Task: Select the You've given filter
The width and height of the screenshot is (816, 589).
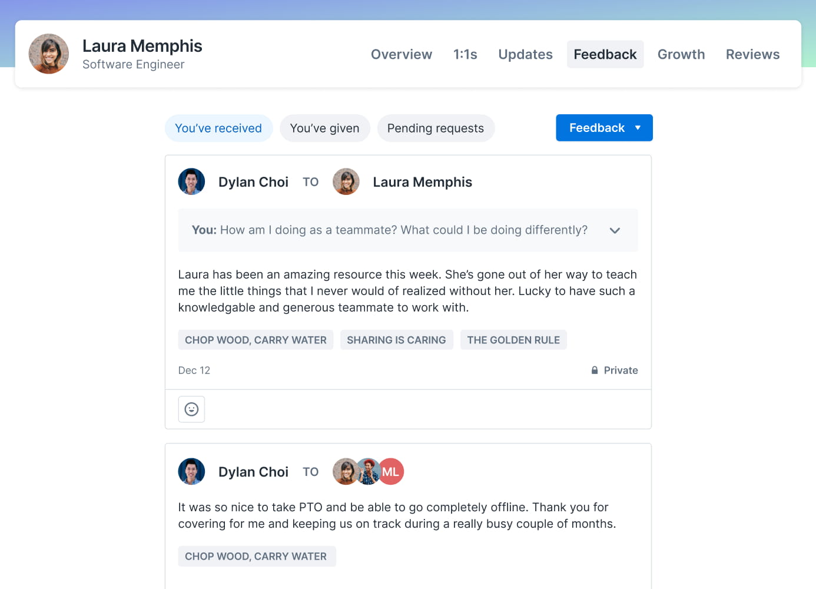Action: pos(324,128)
